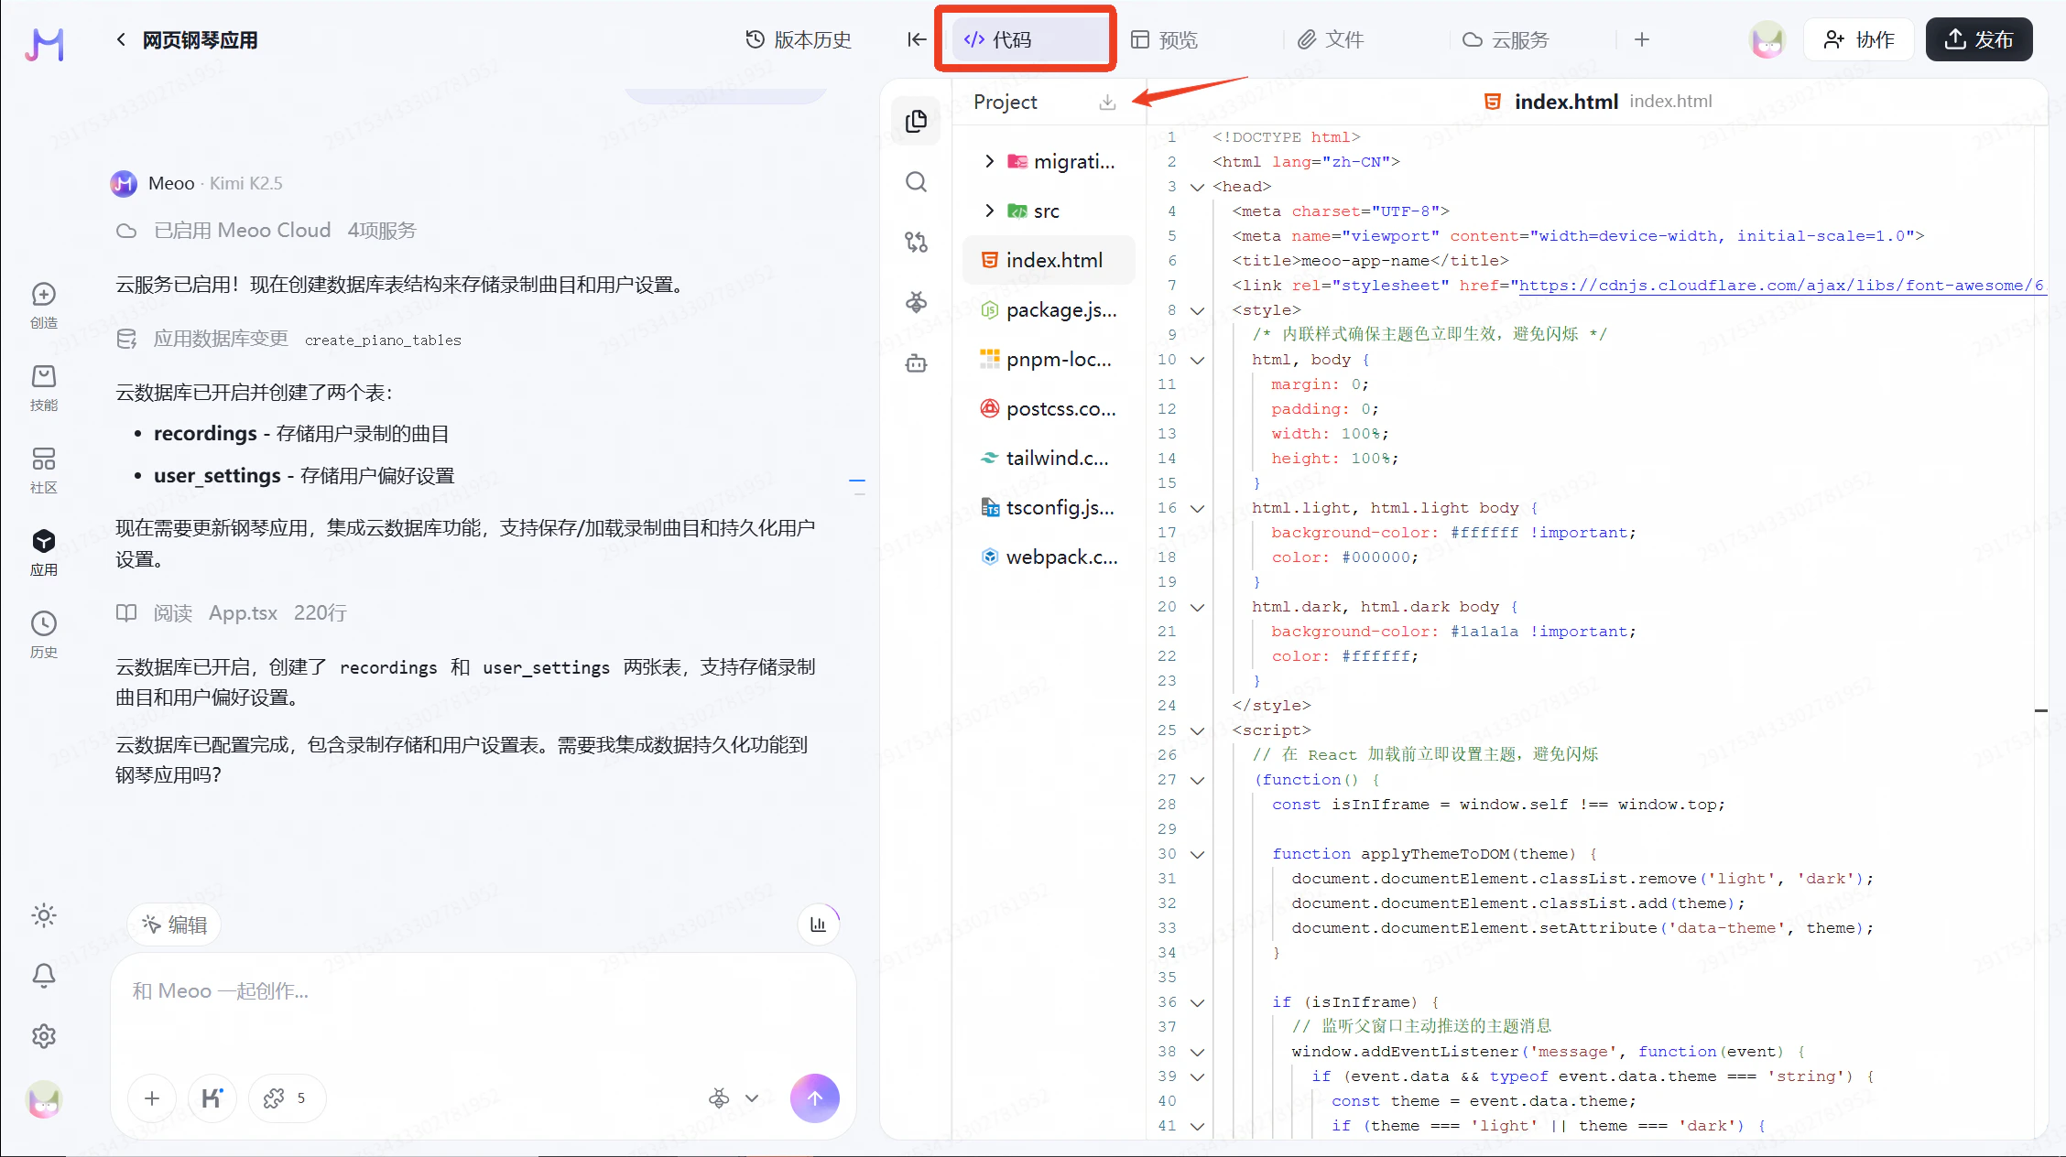Toggle the light/dark theme sun icon
The width and height of the screenshot is (2066, 1157).
coord(44,915)
